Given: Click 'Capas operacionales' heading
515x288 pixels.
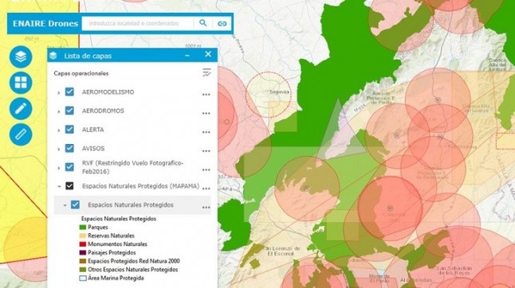Looking at the screenshot, I should click(x=81, y=73).
